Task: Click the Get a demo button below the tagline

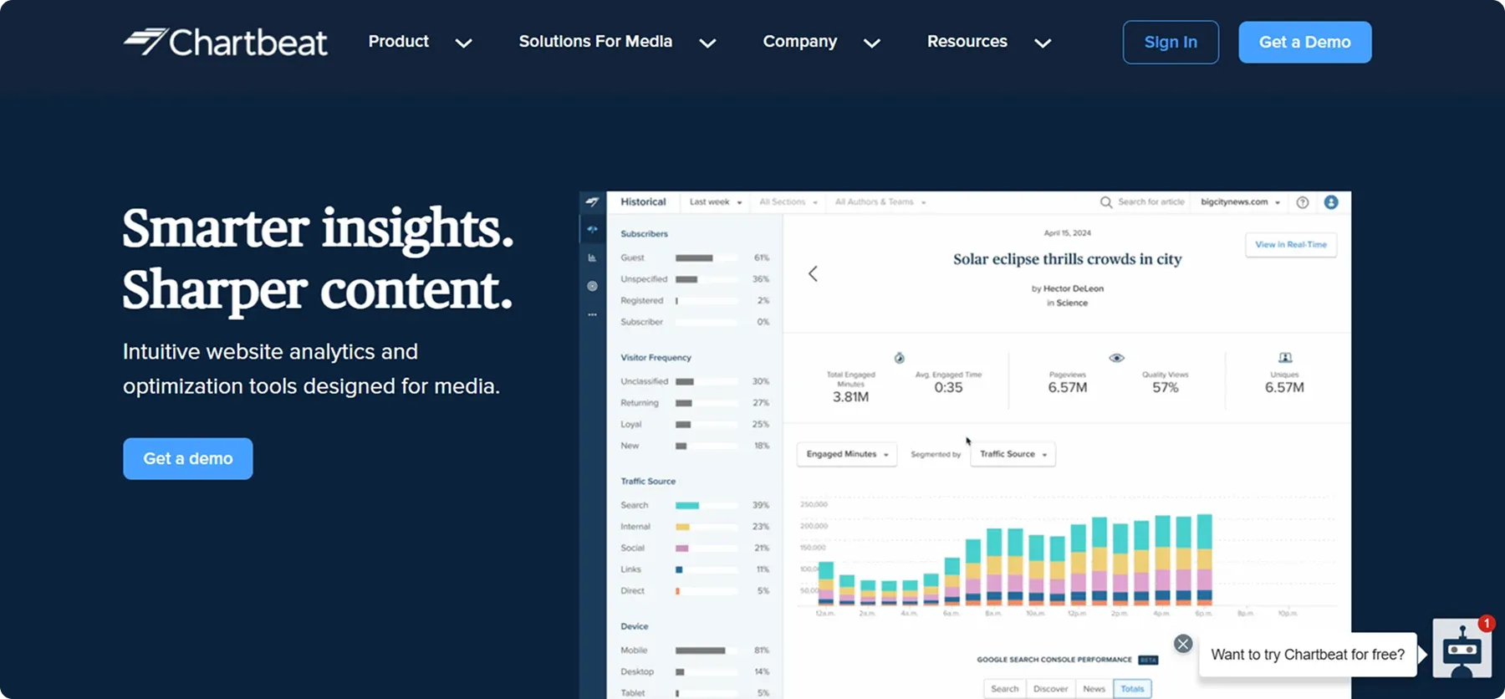Action: pyautogui.click(x=188, y=458)
